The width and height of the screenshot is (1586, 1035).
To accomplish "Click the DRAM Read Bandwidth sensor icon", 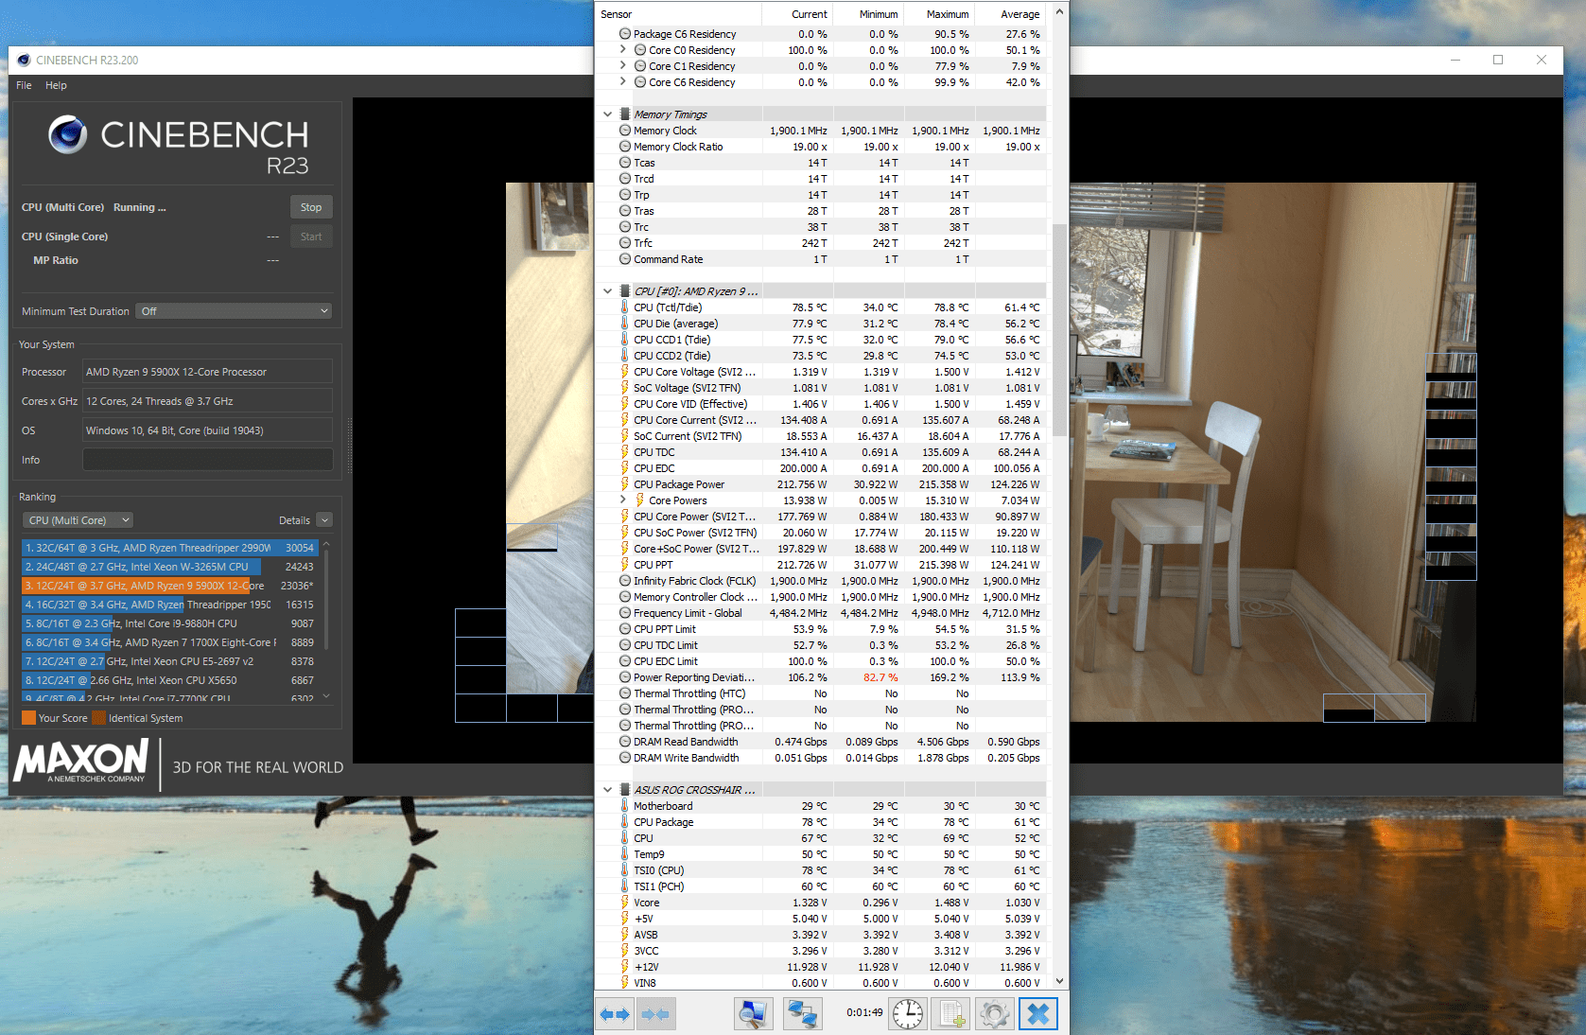I will (625, 742).
